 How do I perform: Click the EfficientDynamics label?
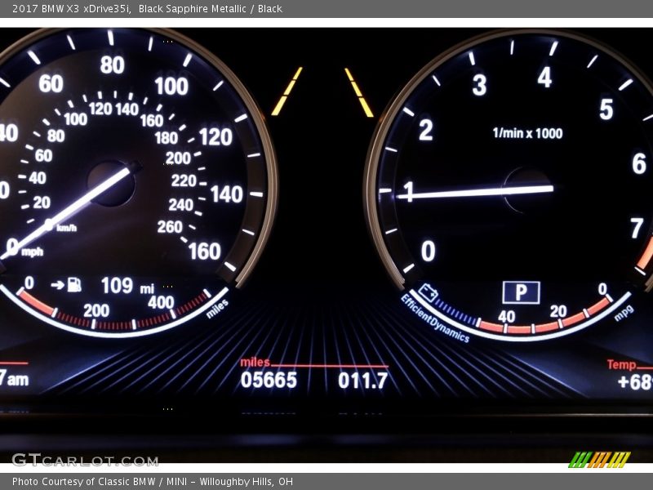(434, 318)
